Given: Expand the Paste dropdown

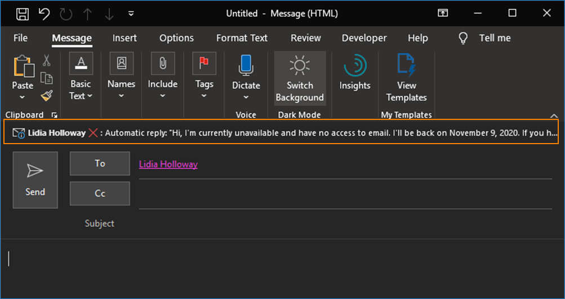Looking at the screenshot, I should pyautogui.click(x=23, y=97).
